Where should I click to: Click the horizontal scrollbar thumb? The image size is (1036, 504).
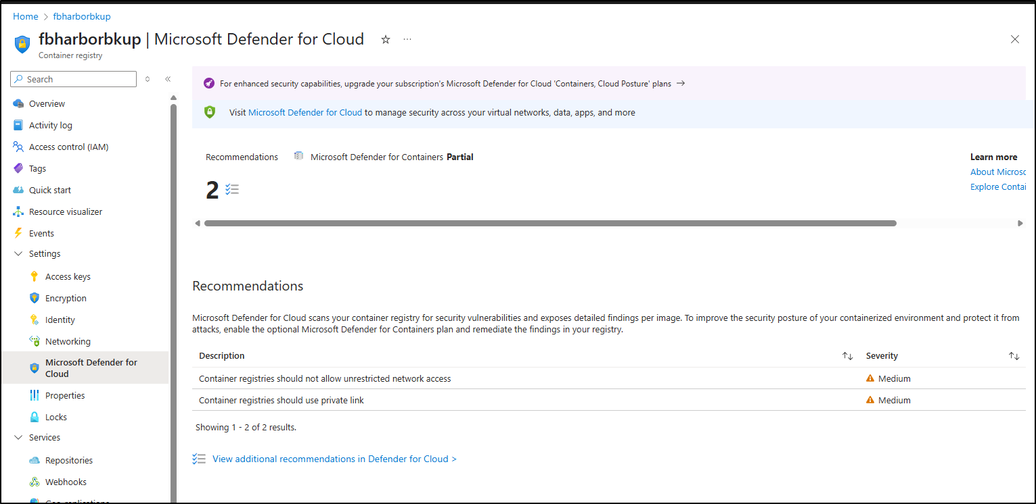pos(550,223)
